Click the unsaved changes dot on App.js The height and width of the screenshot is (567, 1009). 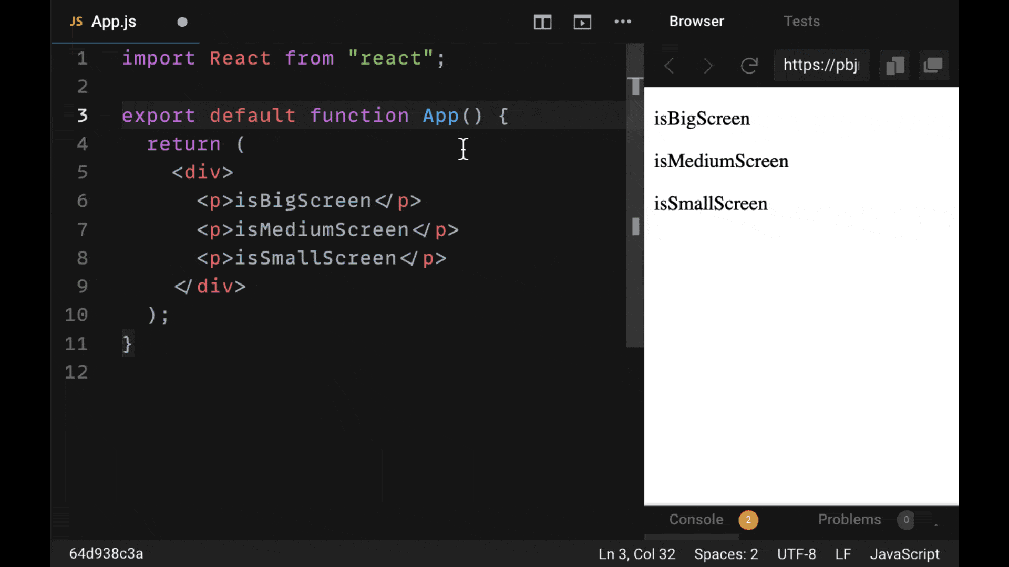tap(181, 21)
